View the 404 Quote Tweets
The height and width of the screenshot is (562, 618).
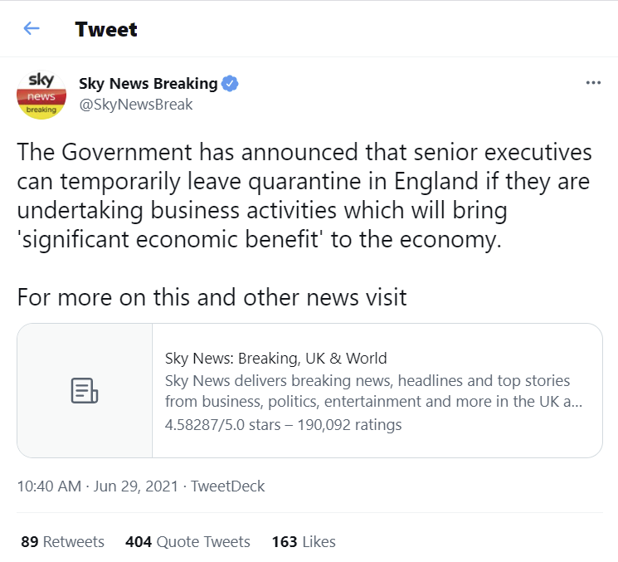[187, 542]
